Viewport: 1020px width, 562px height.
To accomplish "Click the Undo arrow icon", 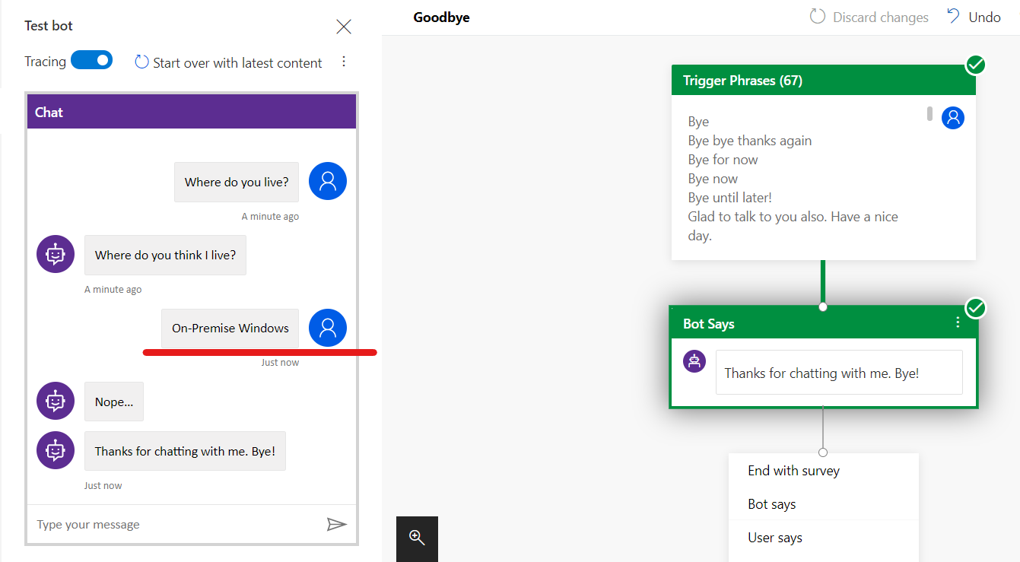I will 953,16.
